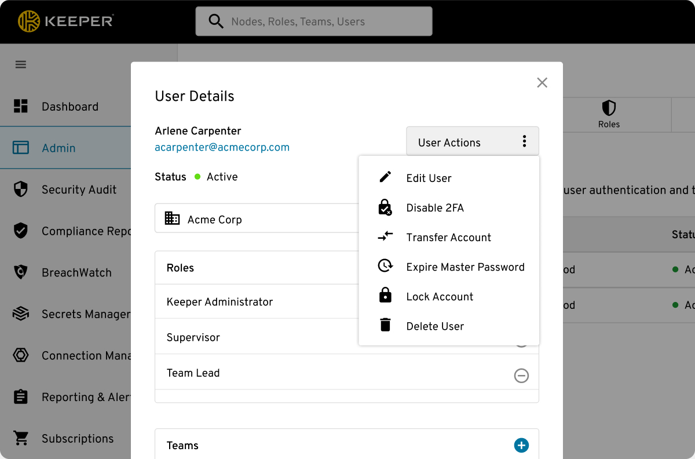The height and width of the screenshot is (459, 695).
Task: Toggle the hamburger menu icon
Action: 21,64
